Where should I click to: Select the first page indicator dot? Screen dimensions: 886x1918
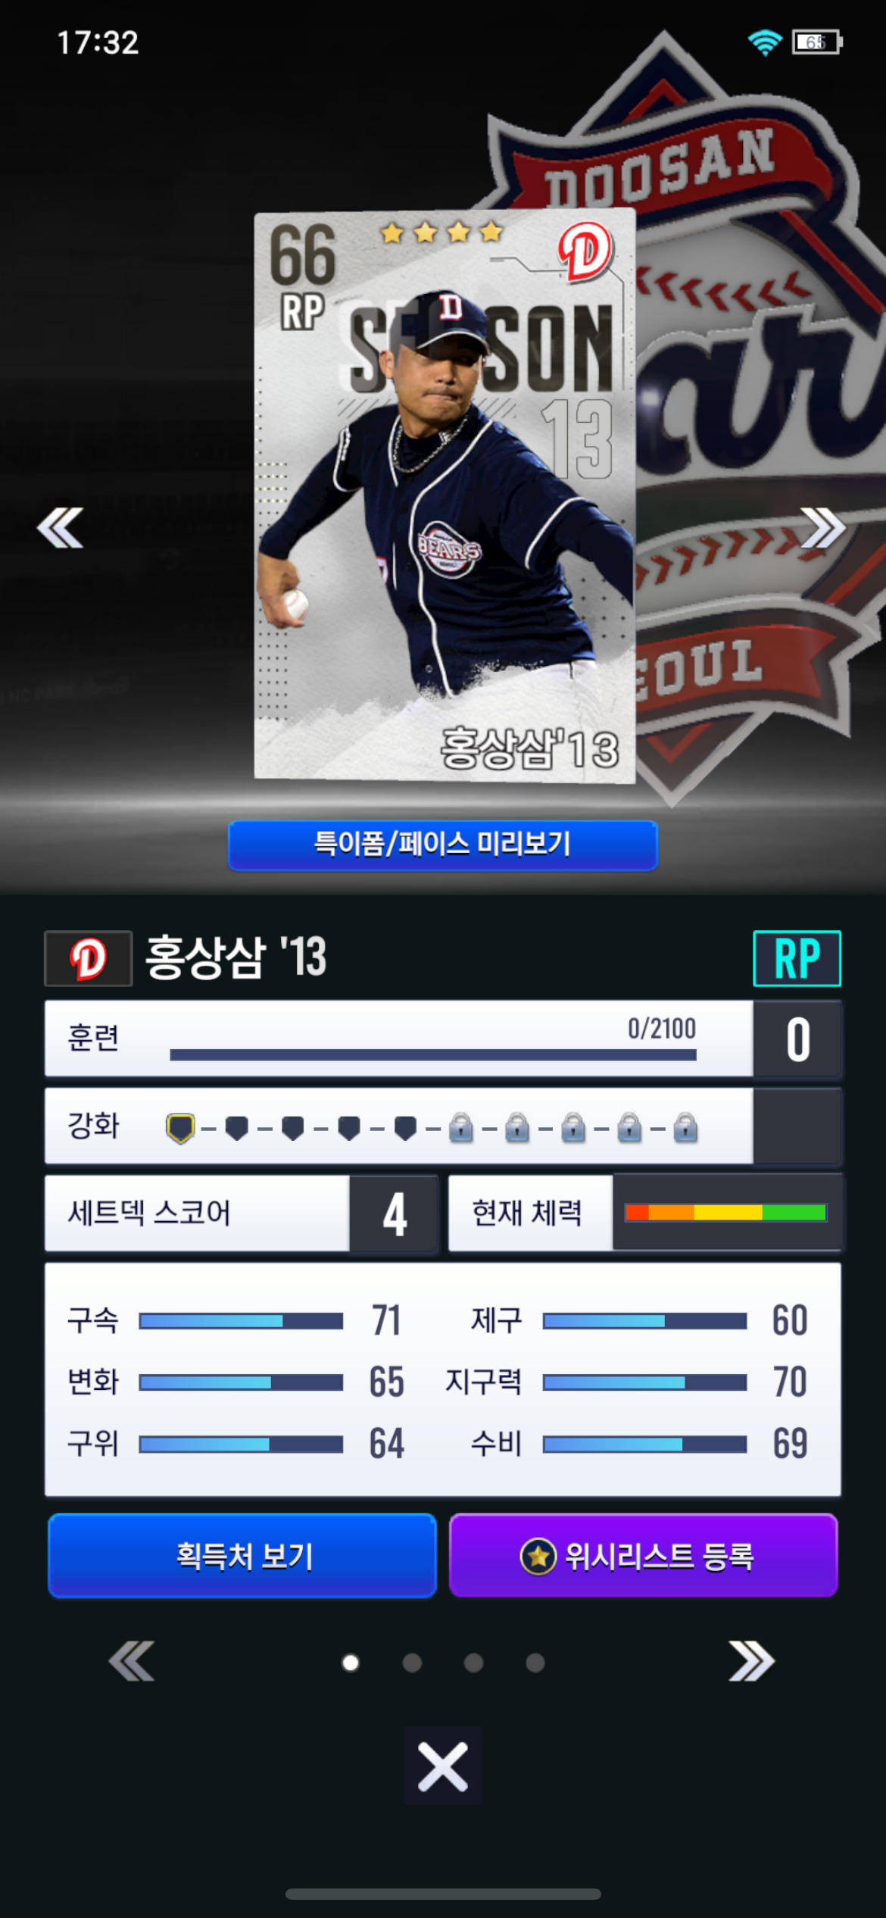351,1663
